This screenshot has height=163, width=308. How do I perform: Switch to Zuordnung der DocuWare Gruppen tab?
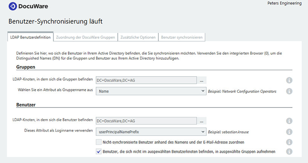[x=86, y=37]
